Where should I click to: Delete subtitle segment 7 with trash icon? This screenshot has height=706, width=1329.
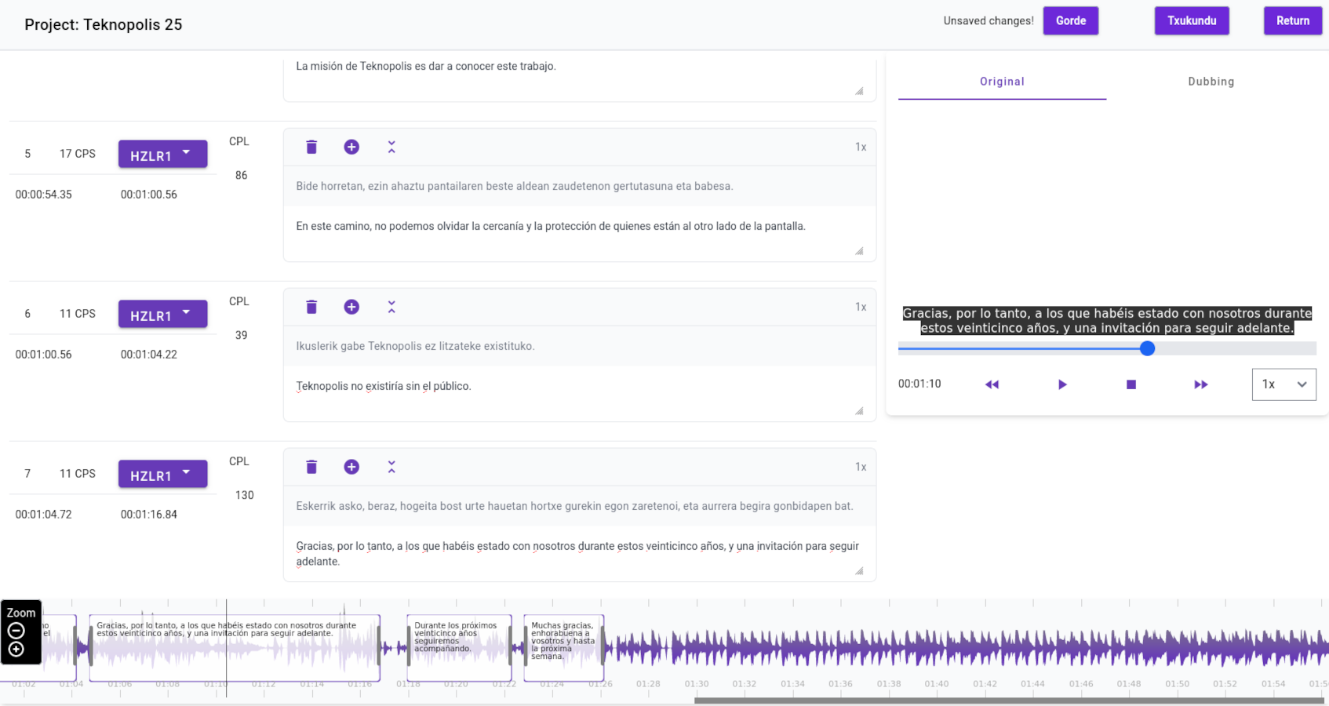click(311, 468)
